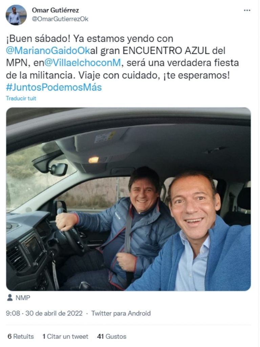
Task: Click the man driving in the photo
Action: (x=124, y=228)
